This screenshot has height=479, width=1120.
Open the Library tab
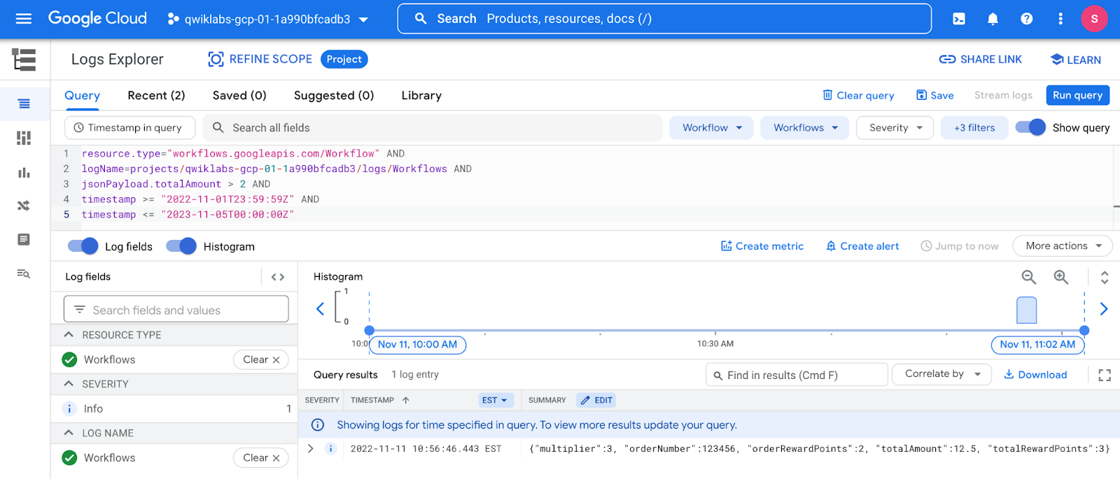421,96
